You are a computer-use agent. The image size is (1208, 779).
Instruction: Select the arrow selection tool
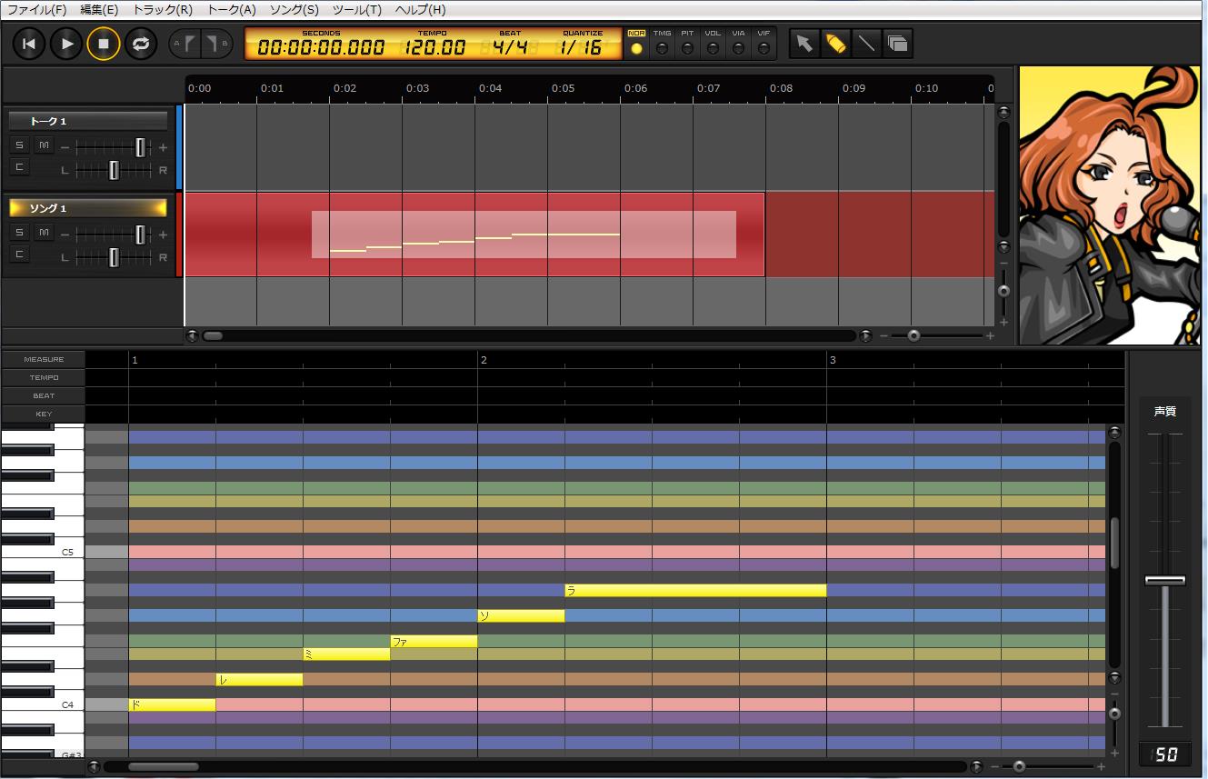tap(804, 43)
